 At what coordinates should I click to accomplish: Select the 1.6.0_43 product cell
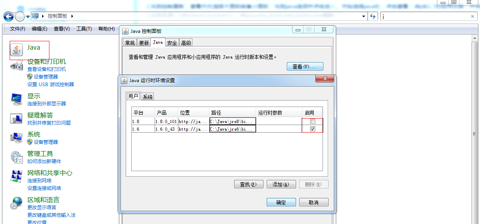(x=166, y=129)
